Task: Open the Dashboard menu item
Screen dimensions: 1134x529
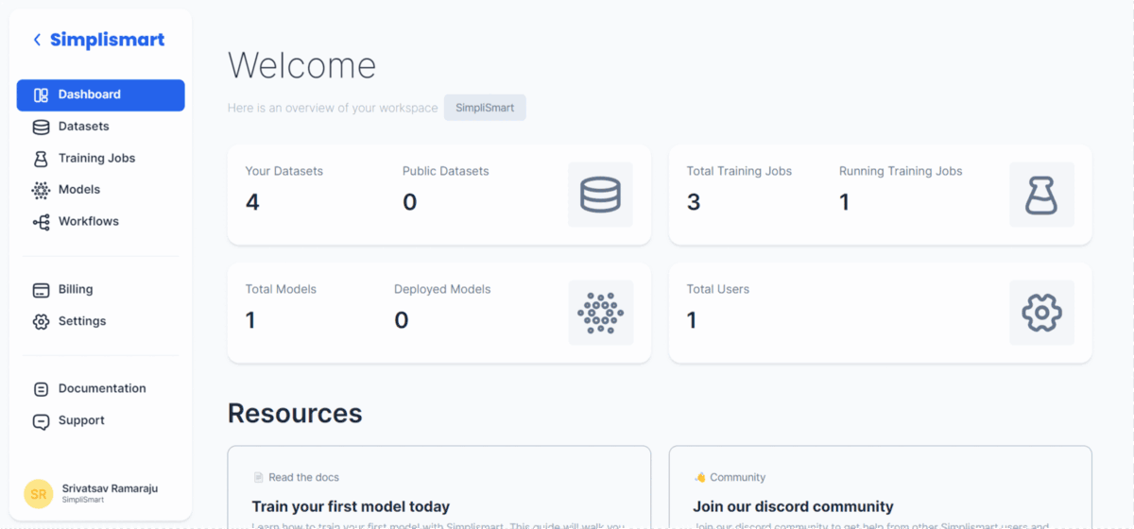Action: [100, 95]
